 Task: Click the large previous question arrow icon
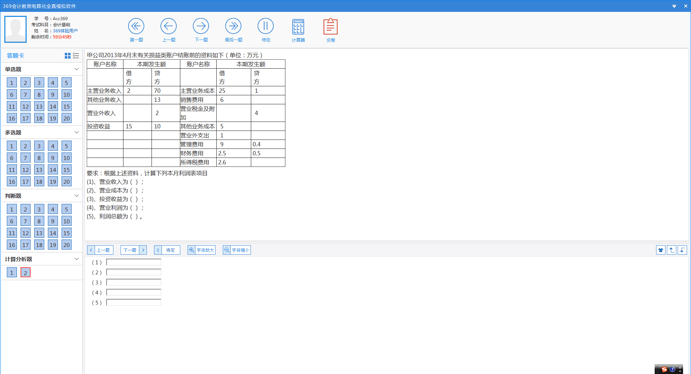point(168,27)
